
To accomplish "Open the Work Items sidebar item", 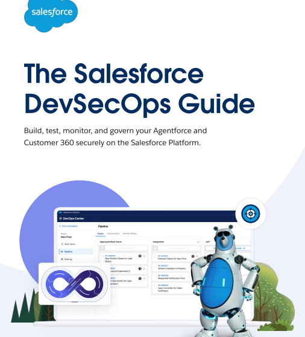I will [68, 244].
